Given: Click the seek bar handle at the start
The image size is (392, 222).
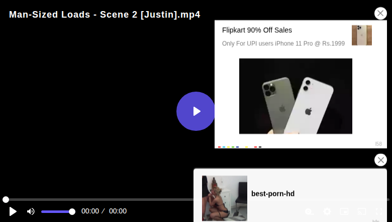Looking at the screenshot, I should click(x=6, y=199).
